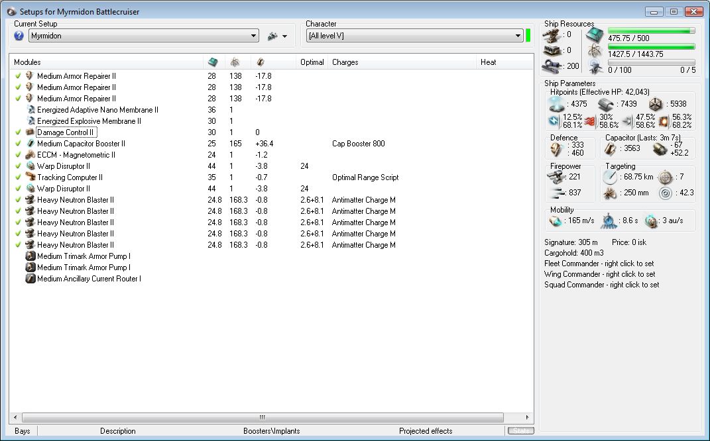Click the align time icon showing 8.6 s

[609, 220]
